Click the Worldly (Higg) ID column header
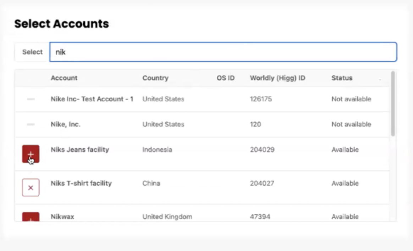 click(277, 78)
